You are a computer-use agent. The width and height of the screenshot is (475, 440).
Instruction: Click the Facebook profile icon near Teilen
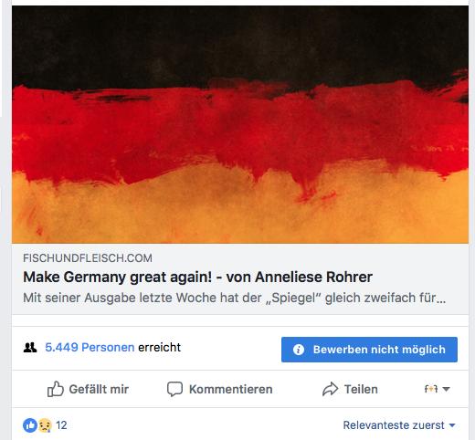pyautogui.click(x=431, y=389)
